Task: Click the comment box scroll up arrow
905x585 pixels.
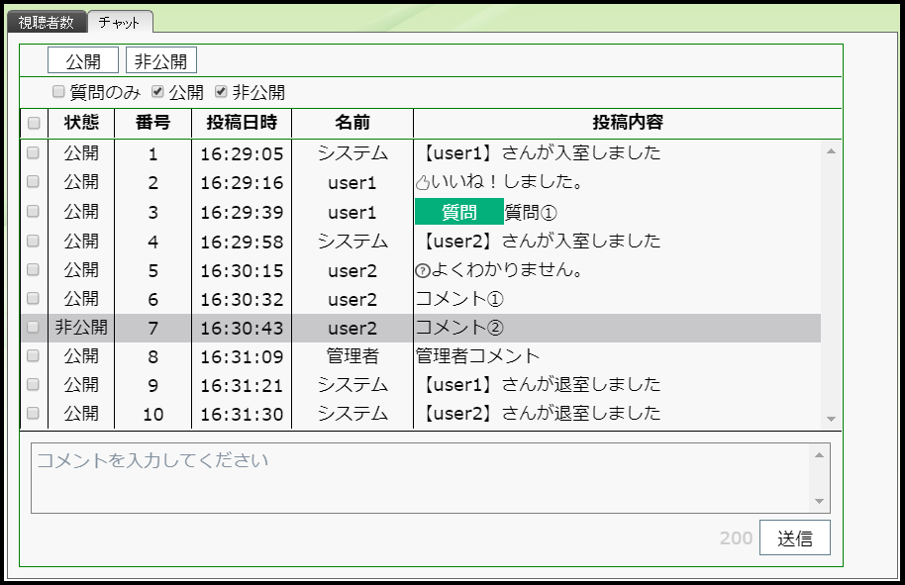Action: (818, 455)
